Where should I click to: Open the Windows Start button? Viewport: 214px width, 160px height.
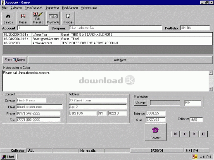pos(8,157)
